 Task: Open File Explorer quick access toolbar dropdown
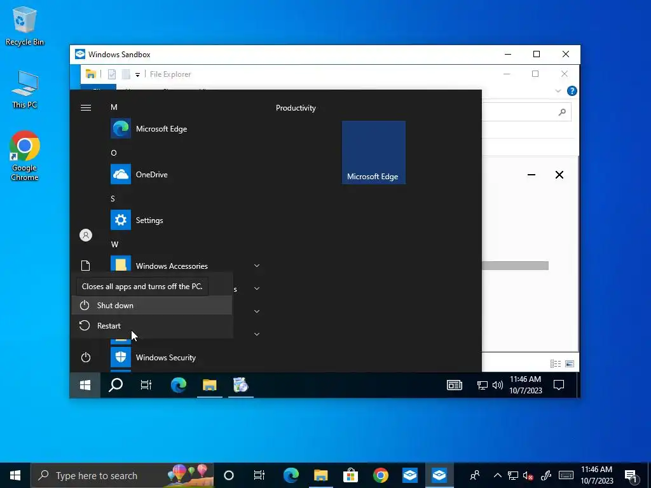click(137, 75)
